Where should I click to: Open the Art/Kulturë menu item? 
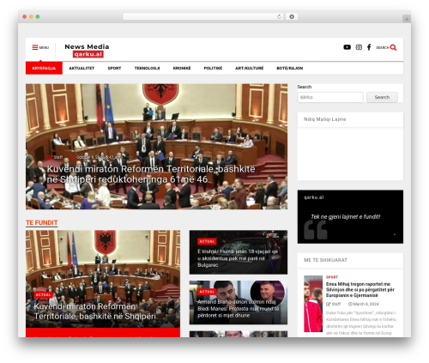(x=249, y=68)
